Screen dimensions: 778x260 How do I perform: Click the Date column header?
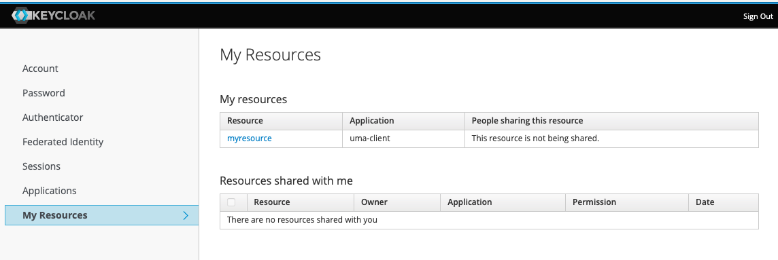click(x=724, y=202)
